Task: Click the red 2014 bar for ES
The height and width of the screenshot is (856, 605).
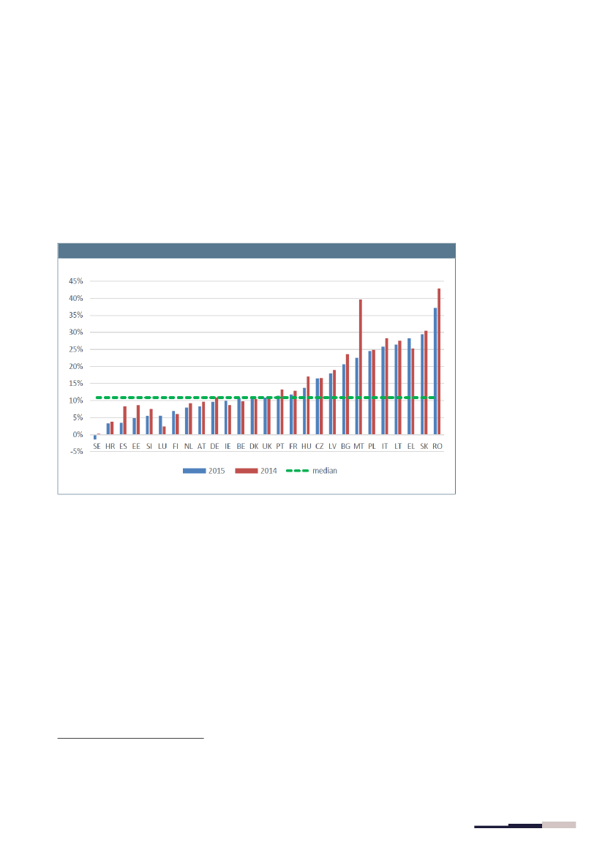Action: click(x=125, y=420)
